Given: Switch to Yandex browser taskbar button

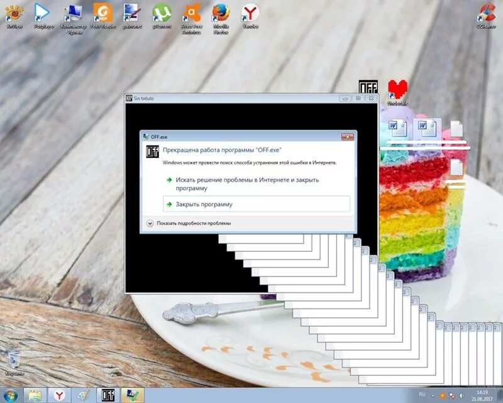Looking at the screenshot, I should pyautogui.click(x=59, y=395).
